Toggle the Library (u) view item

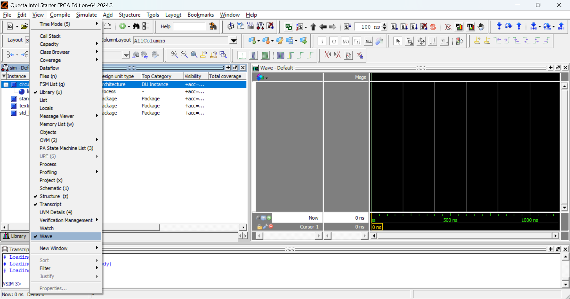click(51, 92)
